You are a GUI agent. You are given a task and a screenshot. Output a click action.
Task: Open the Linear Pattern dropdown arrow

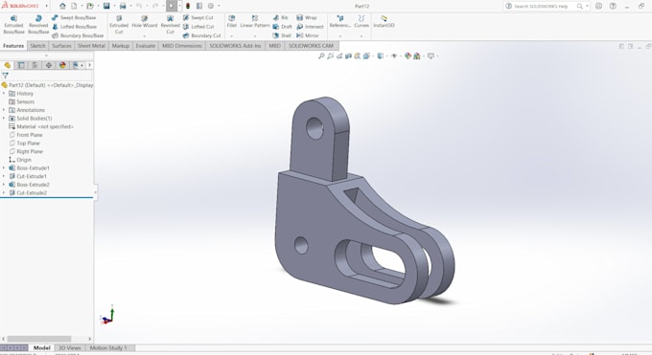coord(255,36)
